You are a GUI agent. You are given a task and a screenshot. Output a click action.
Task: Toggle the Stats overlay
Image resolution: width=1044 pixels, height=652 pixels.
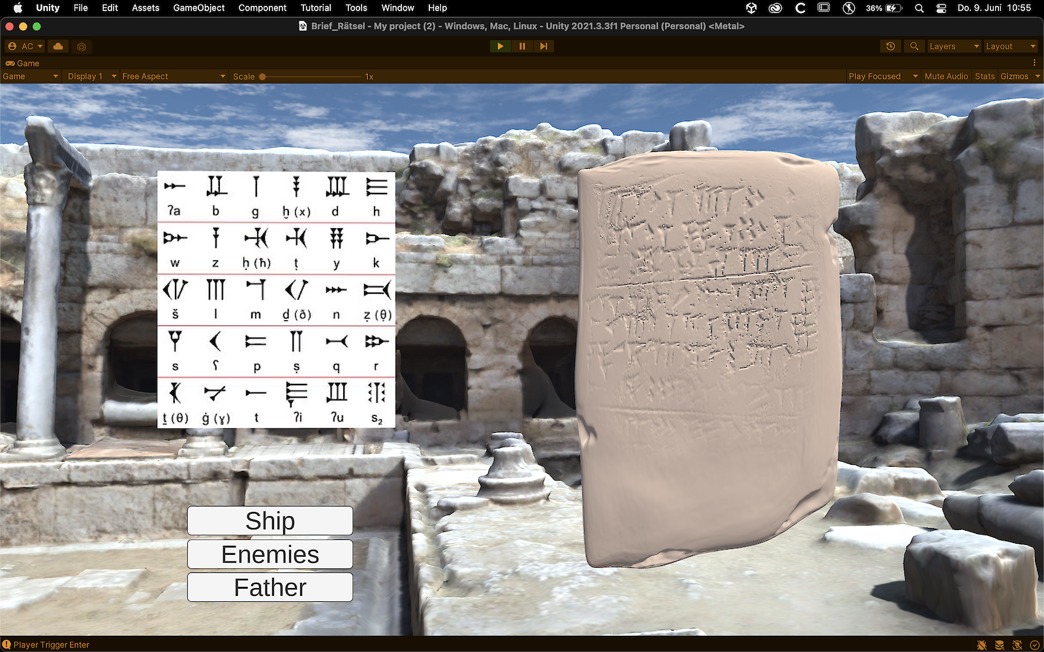tap(984, 76)
